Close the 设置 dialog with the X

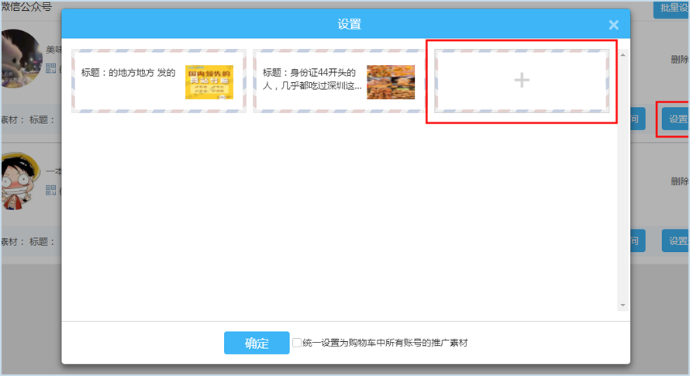613,25
